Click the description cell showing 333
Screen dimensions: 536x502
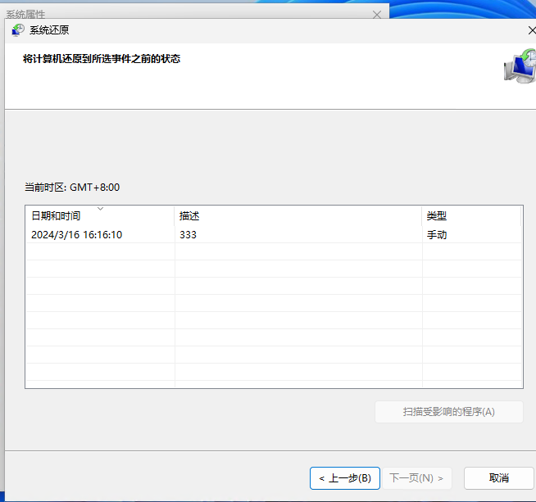(188, 235)
